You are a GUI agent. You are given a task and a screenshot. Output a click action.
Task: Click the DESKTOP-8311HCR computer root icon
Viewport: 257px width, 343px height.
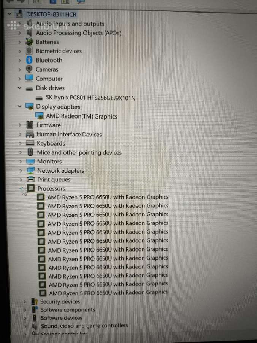click(19, 14)
